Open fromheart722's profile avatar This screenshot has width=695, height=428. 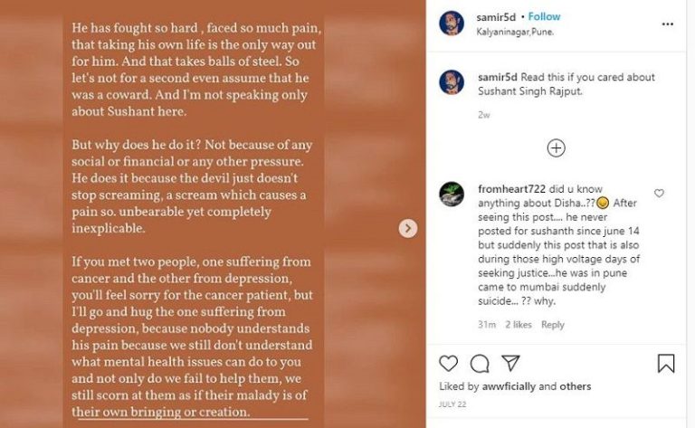click(452, 194)
